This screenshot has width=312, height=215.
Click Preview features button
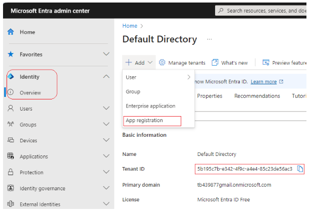tap(284, 63)
